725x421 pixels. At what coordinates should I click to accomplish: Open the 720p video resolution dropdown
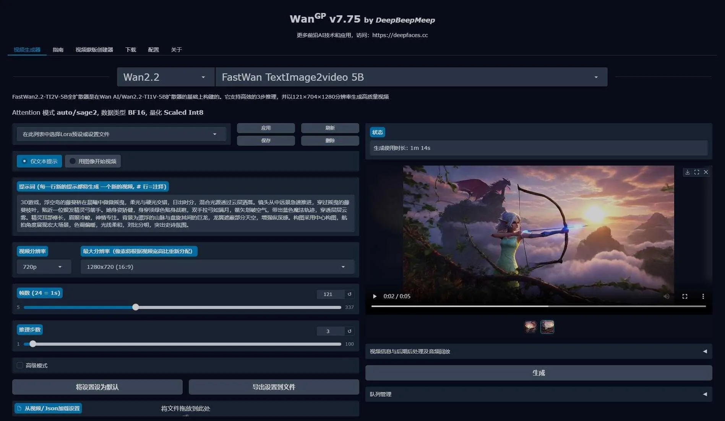(x=44, y=267)
